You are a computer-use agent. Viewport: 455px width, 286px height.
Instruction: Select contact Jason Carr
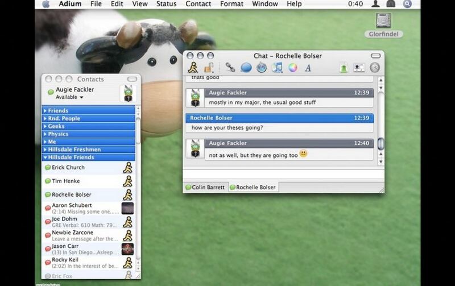click(89, 249)
